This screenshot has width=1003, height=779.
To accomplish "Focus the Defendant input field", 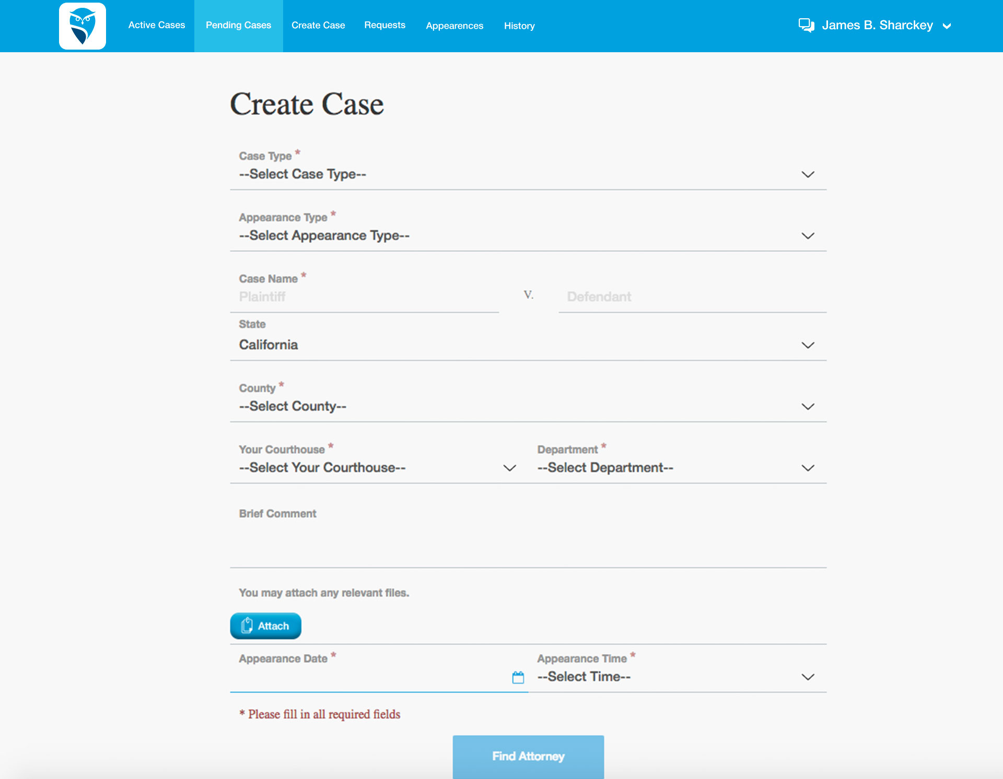I will pos(692,297).
